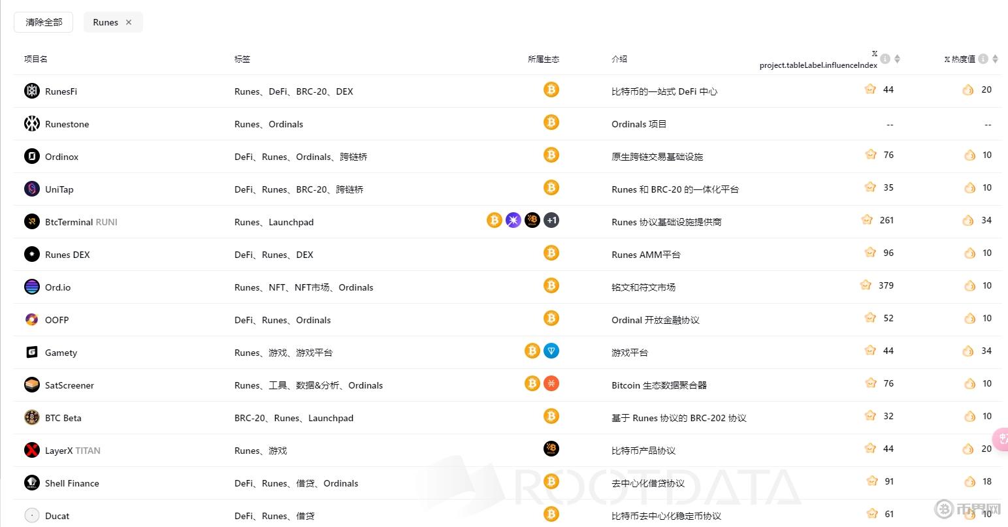Click the 标签 column header
The image size is (1008, 527).
point(242,59)
